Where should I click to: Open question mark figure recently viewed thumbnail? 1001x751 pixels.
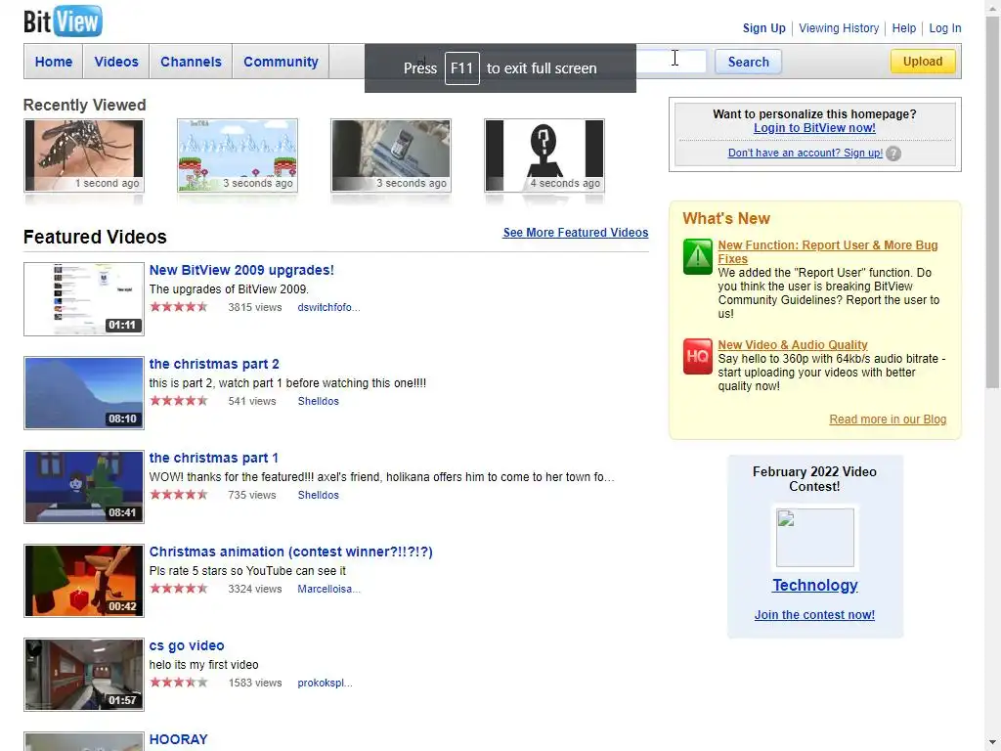544,155
